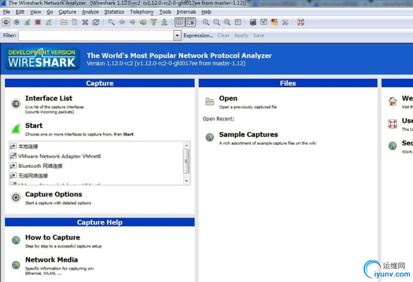Click Start in the Capture panel
413x282 pixels.
pyautogui.click(x=34, y=126)
